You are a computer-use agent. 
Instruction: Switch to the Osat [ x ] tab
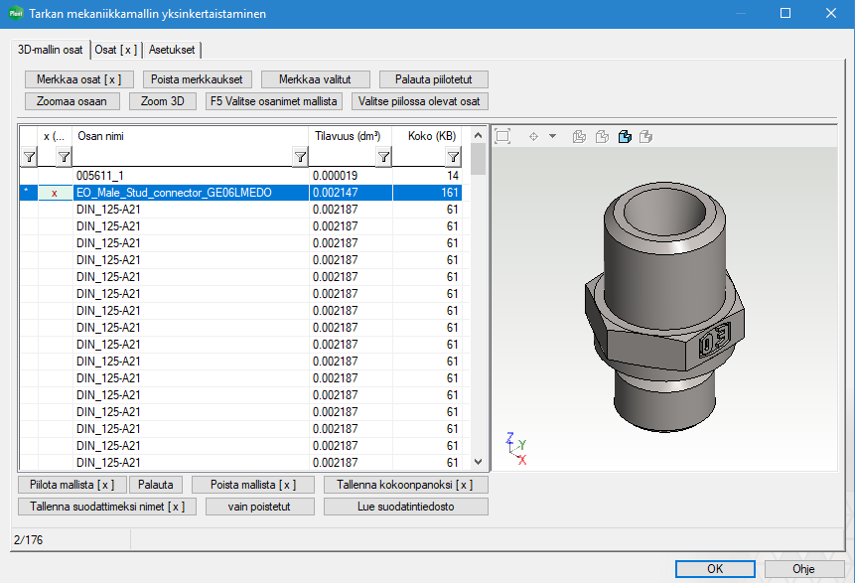115,50
